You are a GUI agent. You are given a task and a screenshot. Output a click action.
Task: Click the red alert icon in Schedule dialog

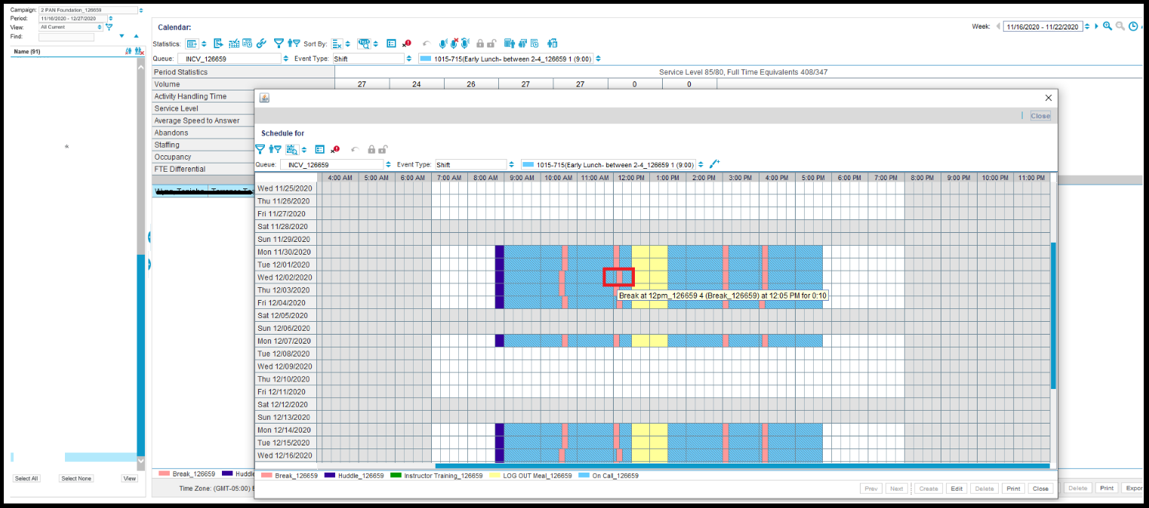335,149
